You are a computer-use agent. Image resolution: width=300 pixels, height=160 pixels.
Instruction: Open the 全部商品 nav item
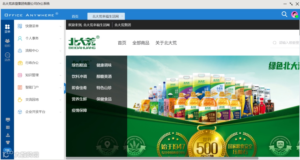point(141,43)
